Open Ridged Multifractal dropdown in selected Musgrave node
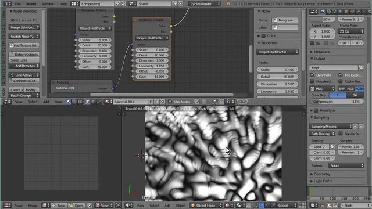Image resolution: width=372 pixels, height=209 pixels. tap(152, 38)
